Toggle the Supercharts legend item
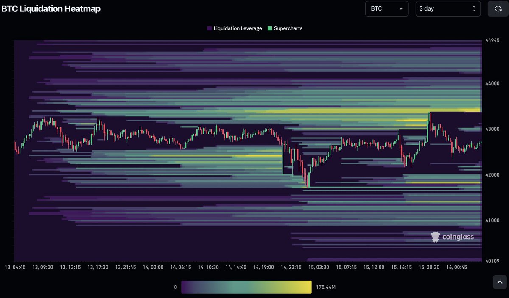This screenshot has height=298, width=509. pyautogui.click(x=285, y=28)
